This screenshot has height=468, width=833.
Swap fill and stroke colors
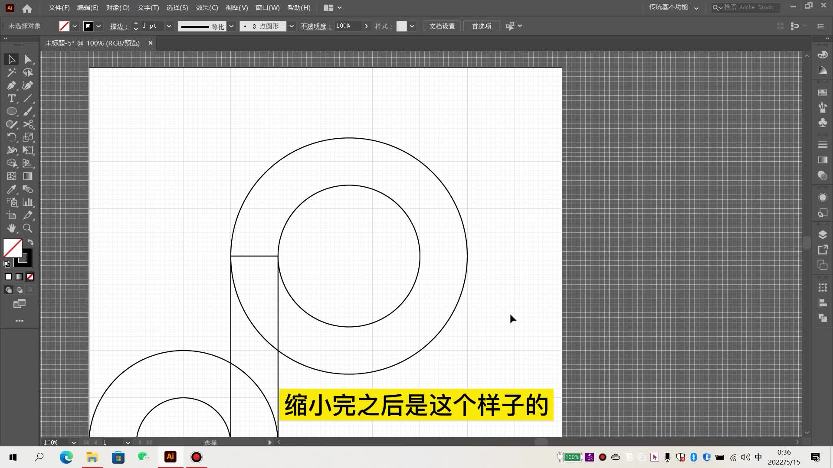(x=30, y=242)
